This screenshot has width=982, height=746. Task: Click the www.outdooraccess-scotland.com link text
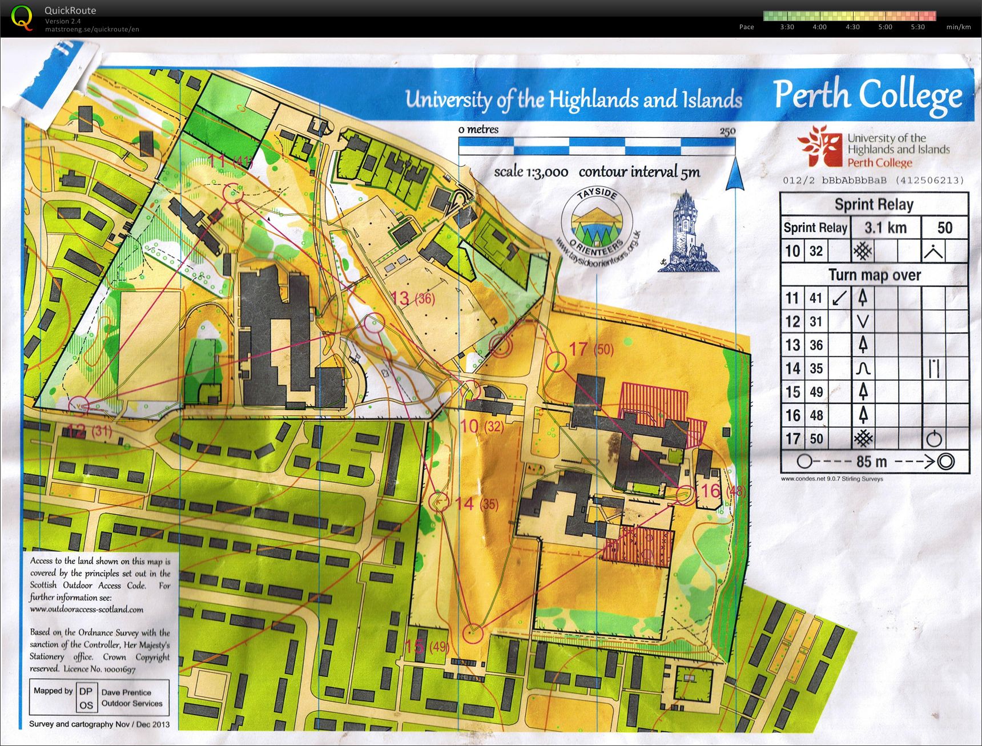[x=87, y=609]
